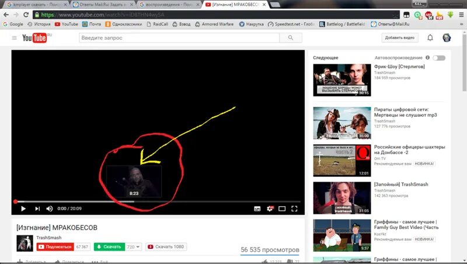Open a new browser tab
467x264 pixels.
274,5
